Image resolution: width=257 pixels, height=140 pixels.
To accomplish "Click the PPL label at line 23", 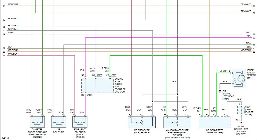I will (x=249, y=36).
